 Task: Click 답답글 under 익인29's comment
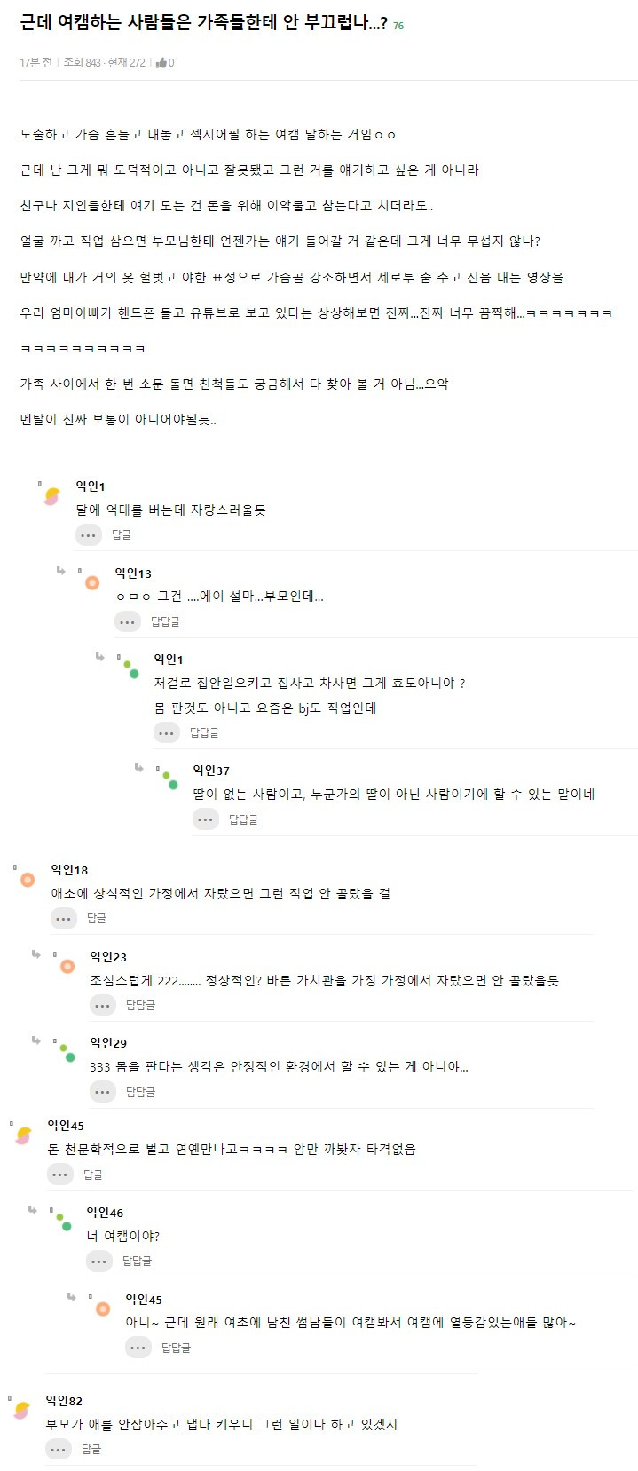[140, 1092]
